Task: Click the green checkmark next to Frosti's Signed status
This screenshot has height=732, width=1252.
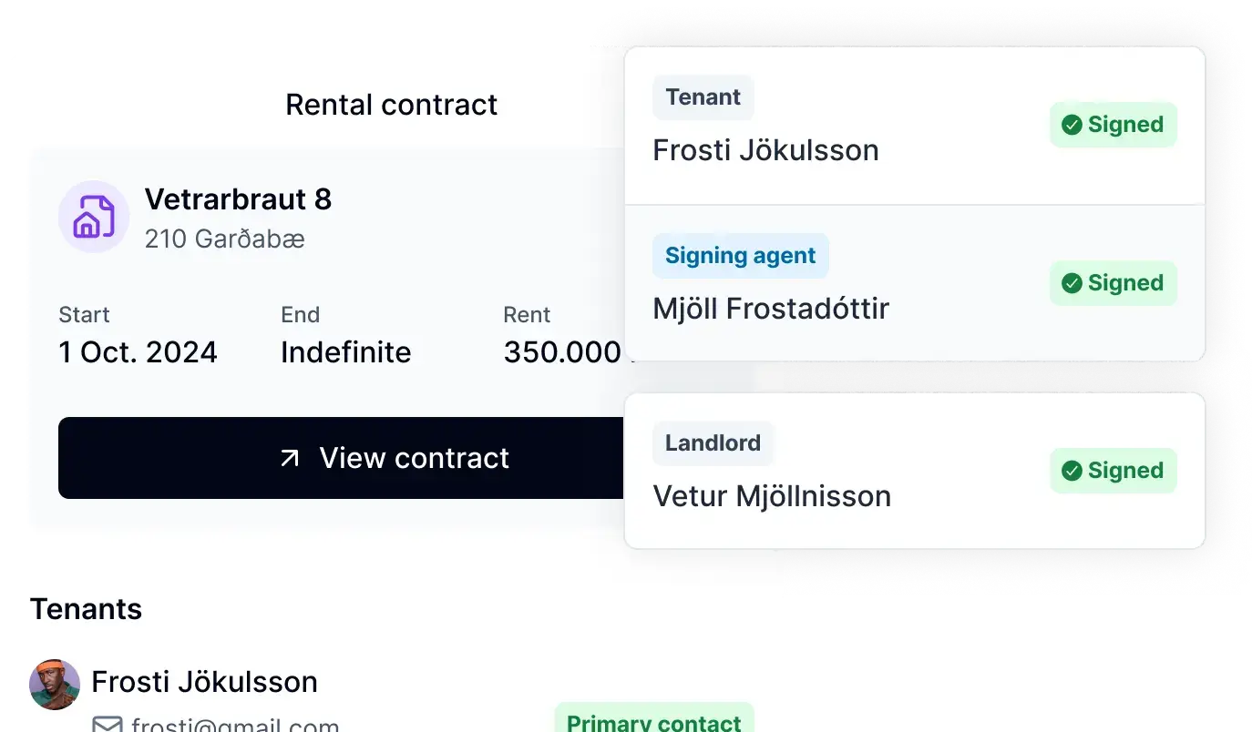Action: pos(1072,125)
